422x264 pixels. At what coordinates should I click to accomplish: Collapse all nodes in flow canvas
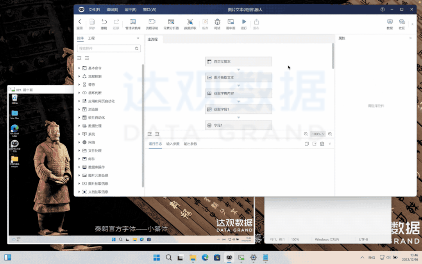click(157, 134)
